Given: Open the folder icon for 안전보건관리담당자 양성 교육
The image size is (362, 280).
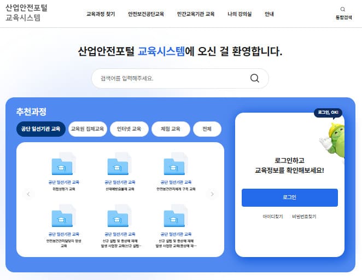Looking at the screenshot, I should coord(63,216).
